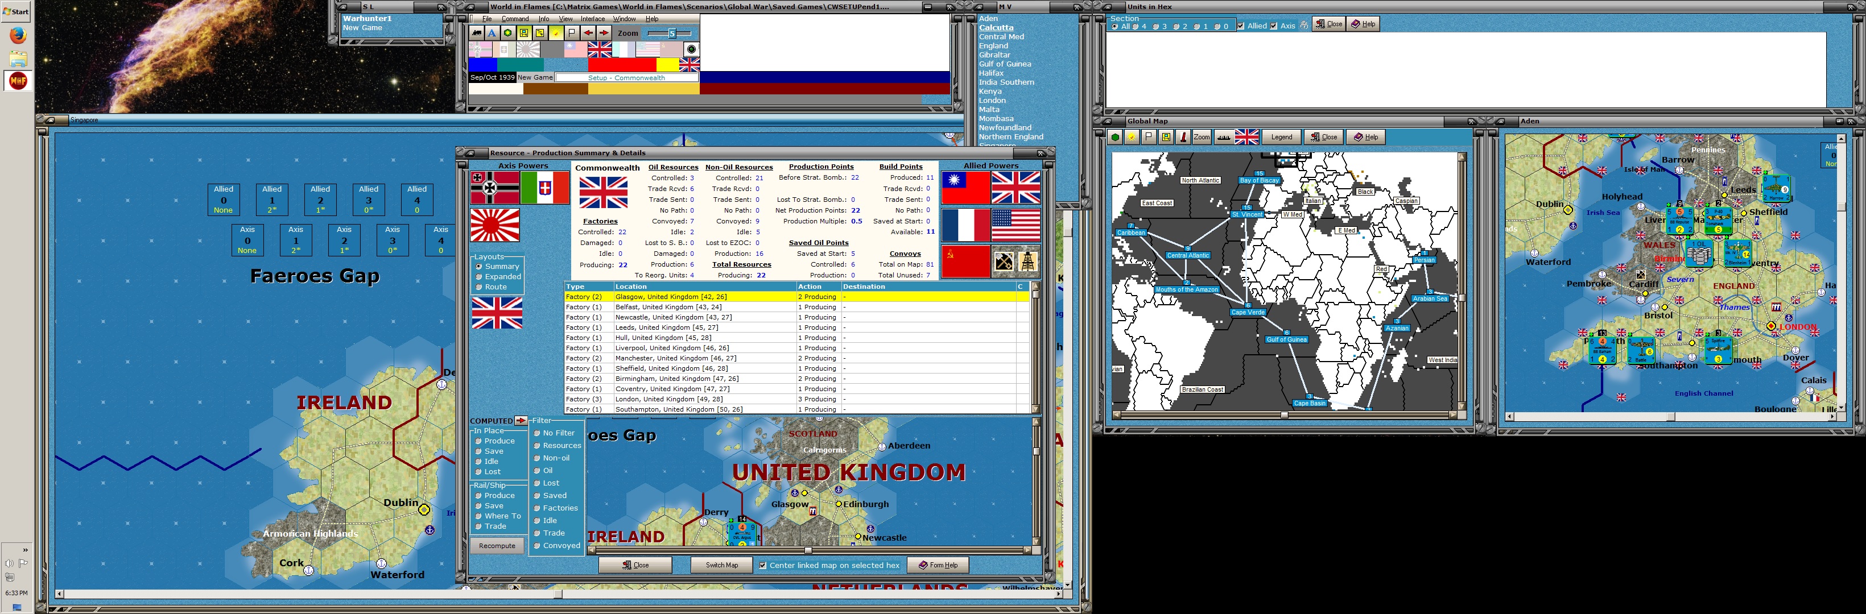
Task: Open the Interface menu
Action: [x=593, y=19]
